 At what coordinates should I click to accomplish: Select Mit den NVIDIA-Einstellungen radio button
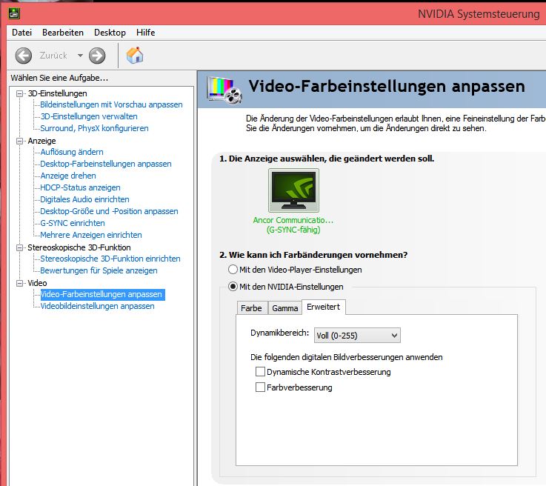coord(233,287)
